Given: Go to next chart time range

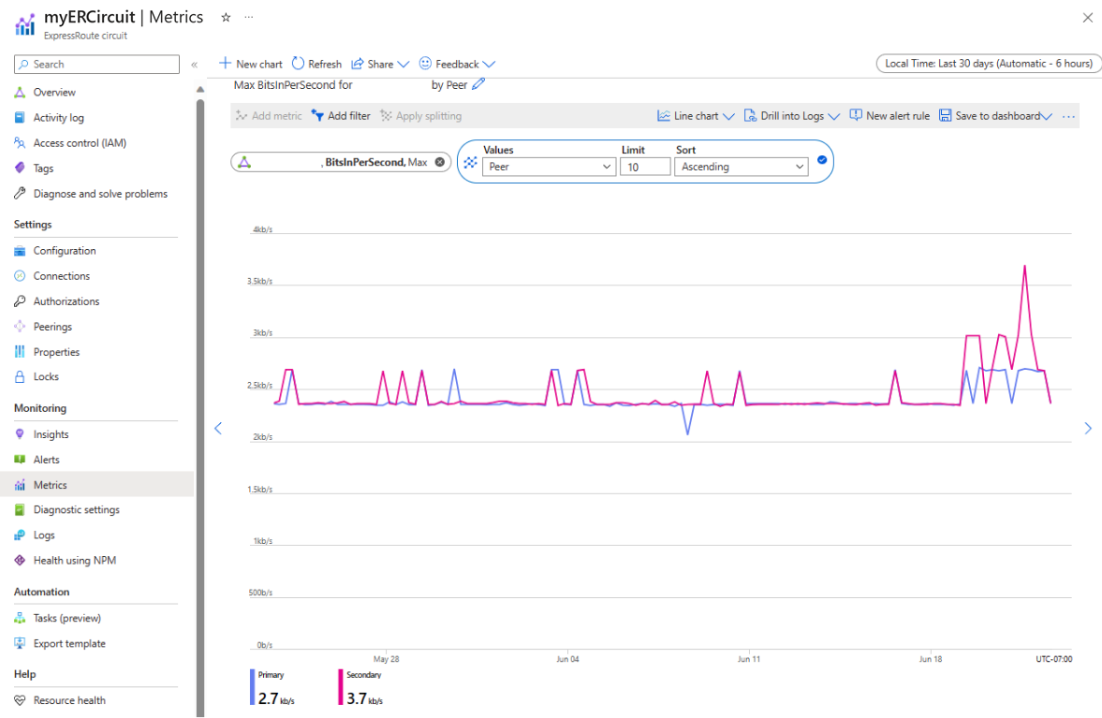Looking at the screenshot, I should click(x=1088, y=429).
